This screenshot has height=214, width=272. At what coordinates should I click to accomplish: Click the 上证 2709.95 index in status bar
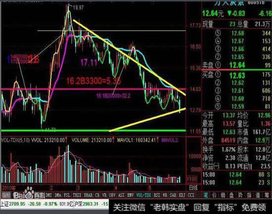[13, 204]
